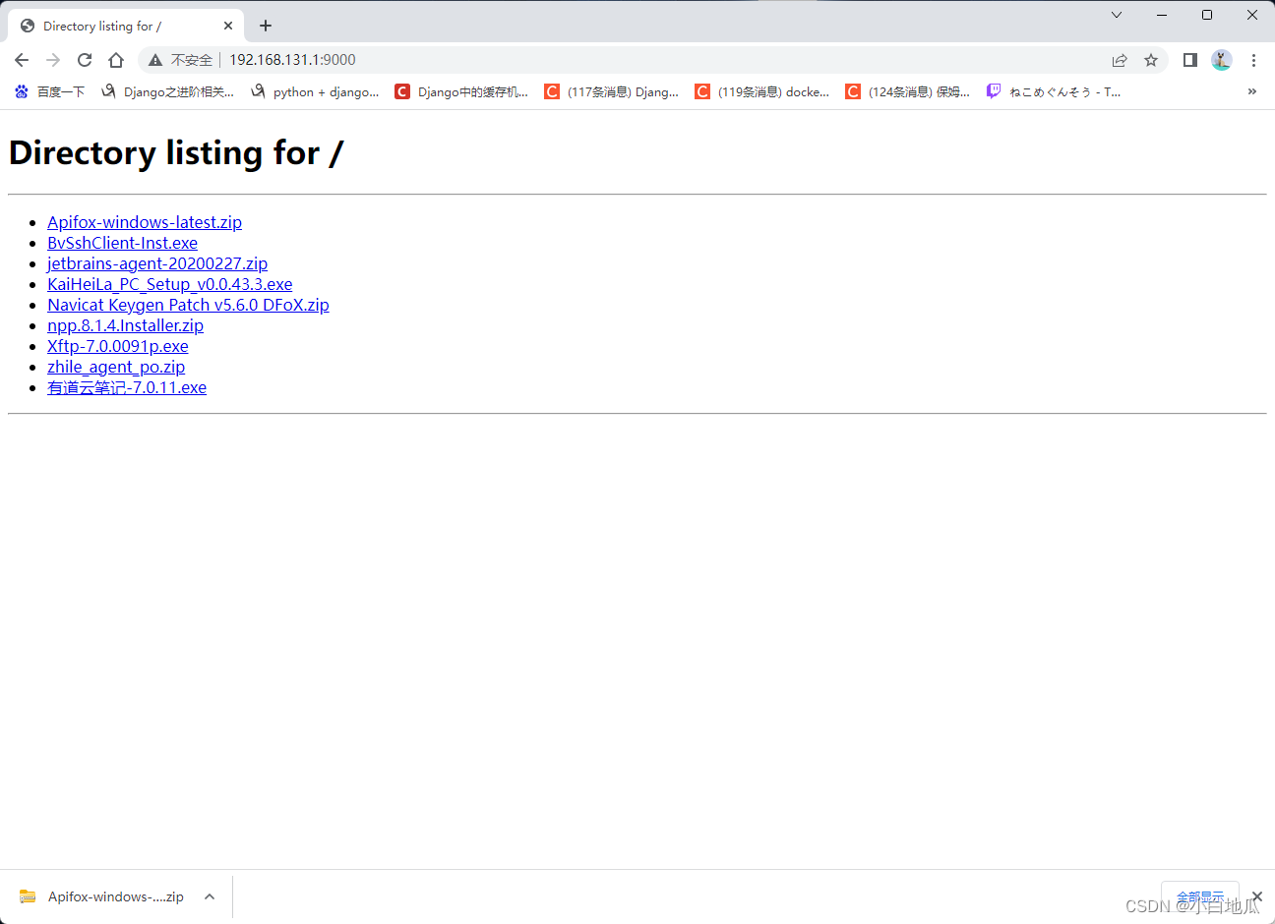Bookmark this page with the star

tap(1151, 60)
